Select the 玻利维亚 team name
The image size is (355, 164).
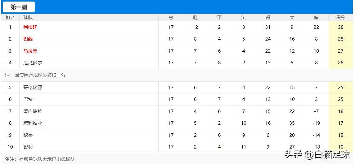(33, 123)
